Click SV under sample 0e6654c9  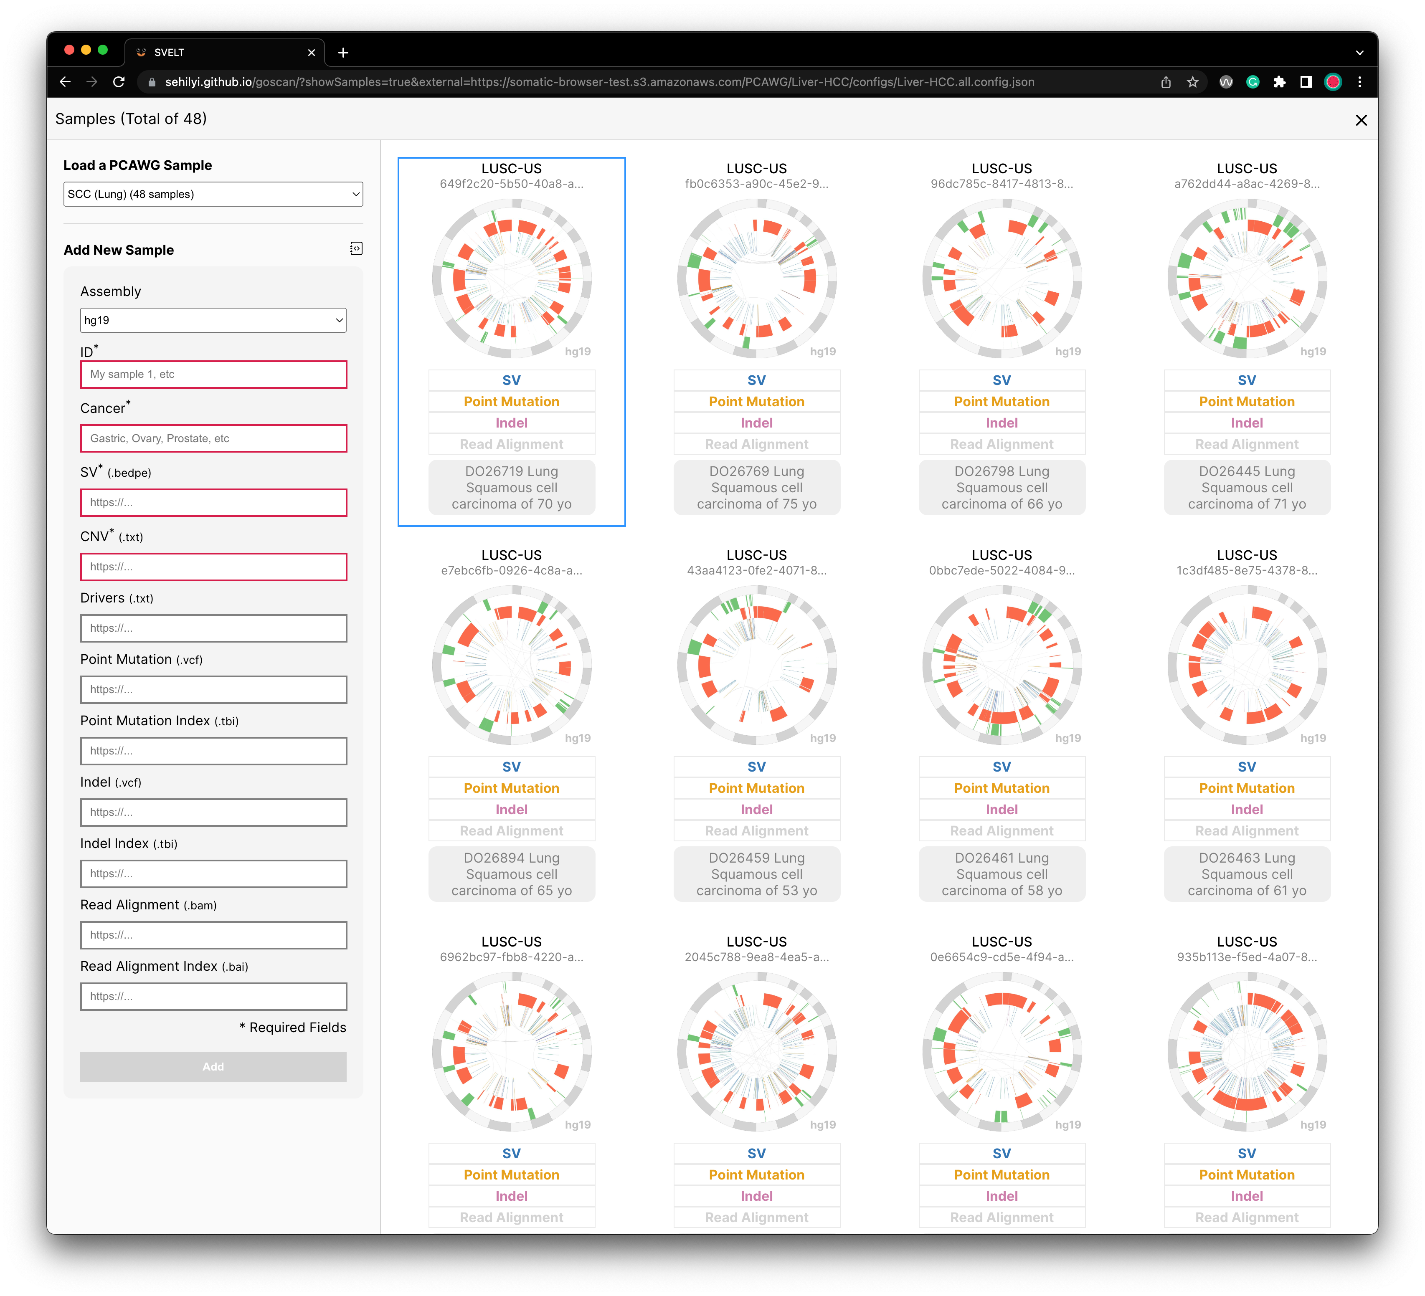click(x=1002, y=1153)
